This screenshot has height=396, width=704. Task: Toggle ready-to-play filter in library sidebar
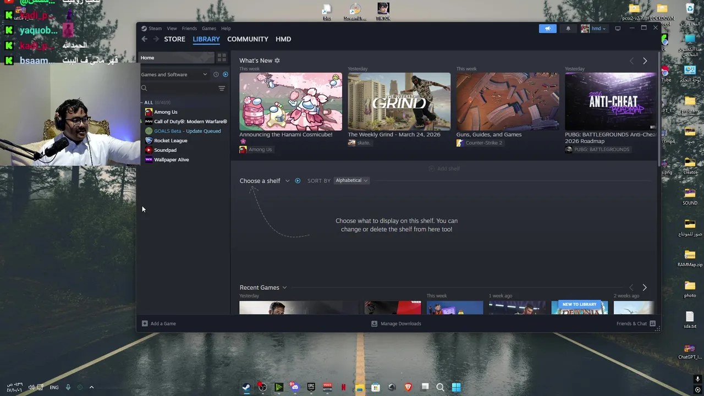[225, 74]
